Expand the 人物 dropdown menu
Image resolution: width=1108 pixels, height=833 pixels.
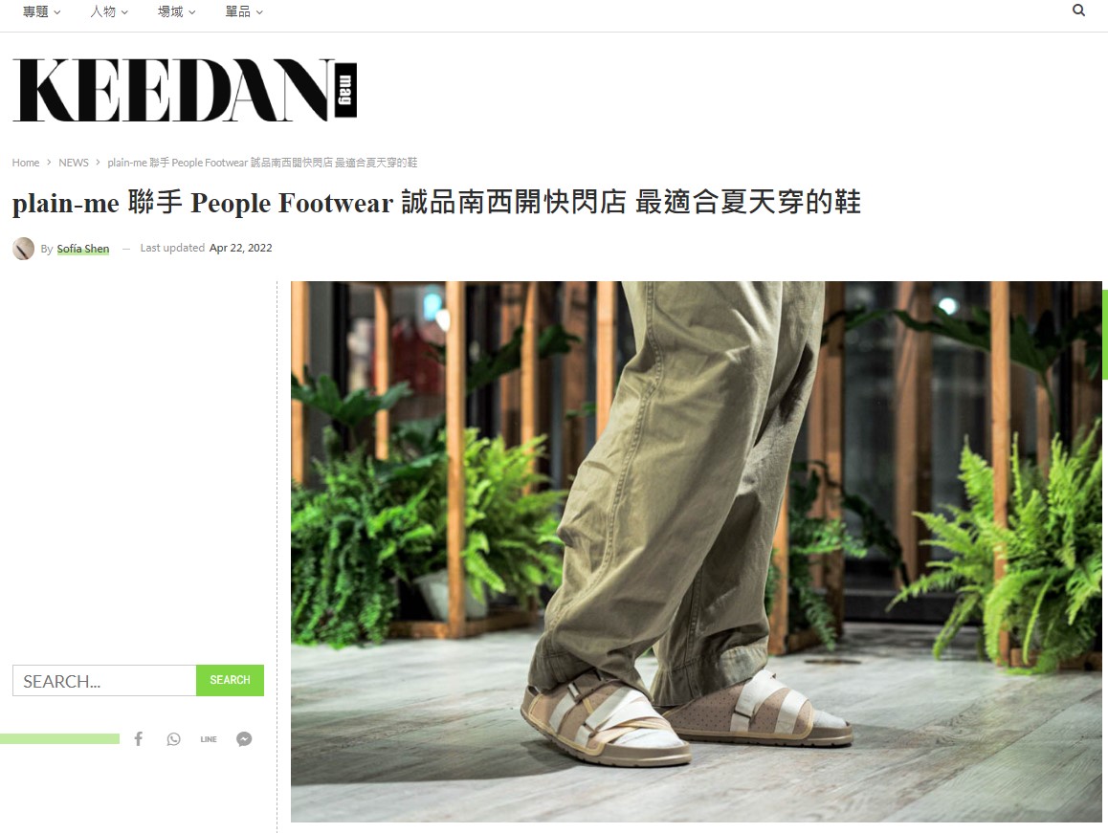[x=109, y=12]
